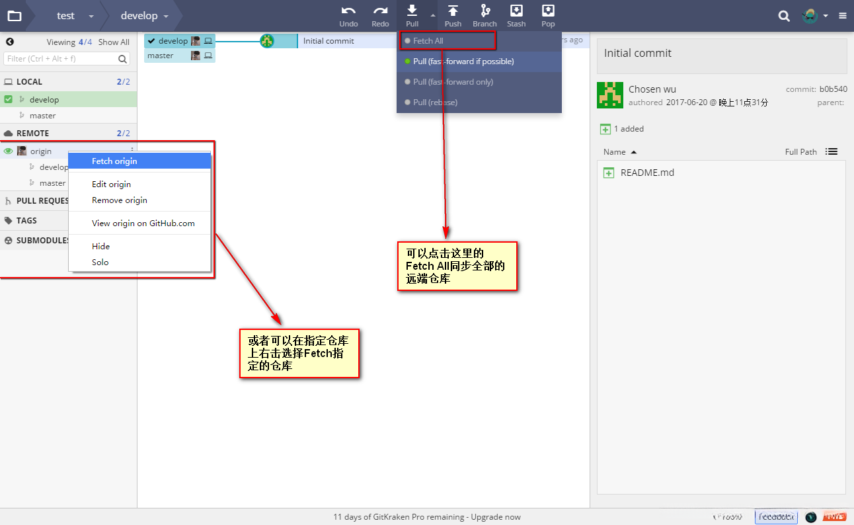Image resolution: width=854 pixels, height=525 pixels.
Task: Click the round GitKraken icon in the status bar
Action: 811,517
